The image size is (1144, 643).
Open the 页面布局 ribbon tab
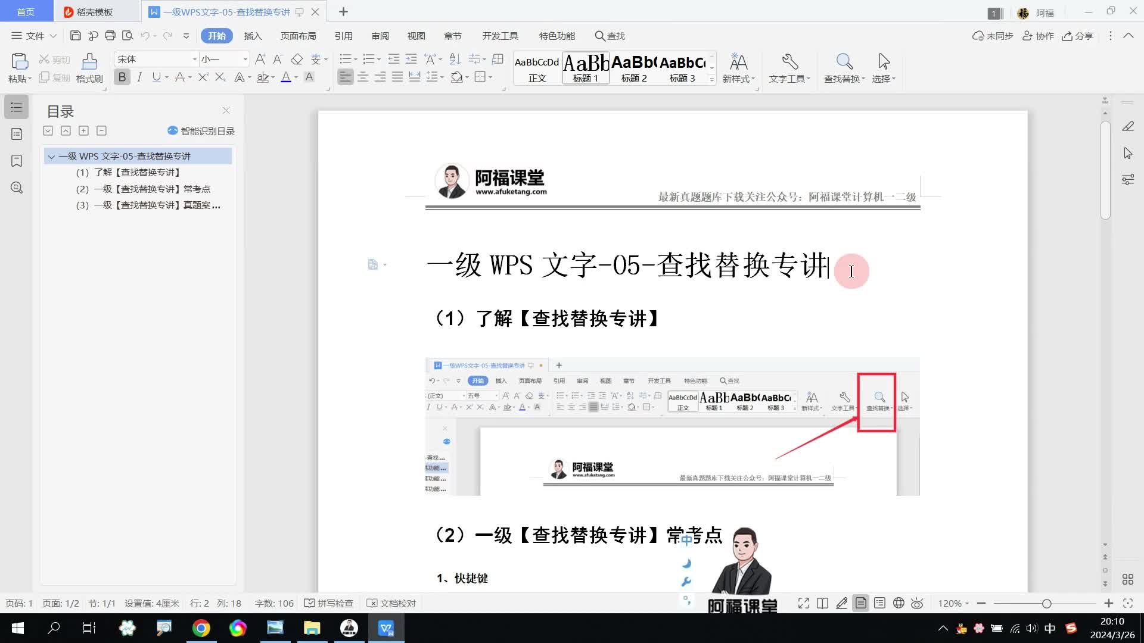[x=298, y=36]
